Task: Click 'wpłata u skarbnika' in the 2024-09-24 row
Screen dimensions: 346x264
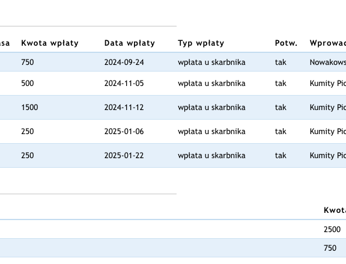Action: 211,63
